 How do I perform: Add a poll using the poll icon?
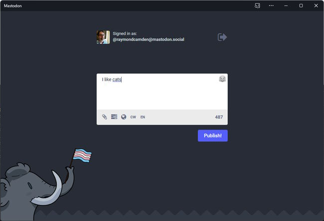click(114, 117)
